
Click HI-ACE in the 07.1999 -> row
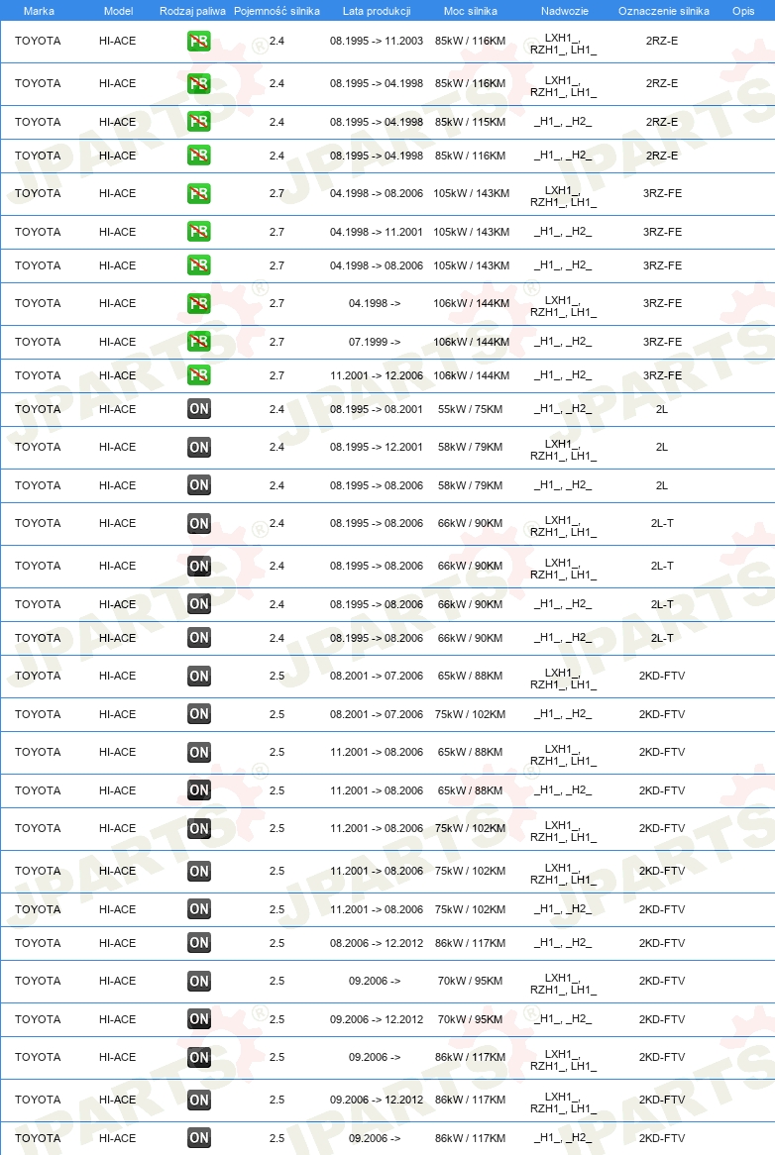(118, 342)
